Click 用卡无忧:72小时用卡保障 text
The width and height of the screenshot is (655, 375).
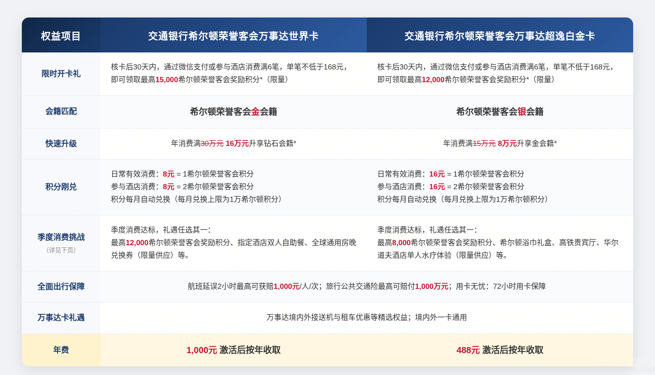click(501, 287)
